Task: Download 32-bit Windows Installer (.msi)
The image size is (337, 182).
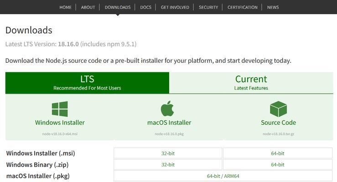Action: pyautogui.click(x=168, y=153)
